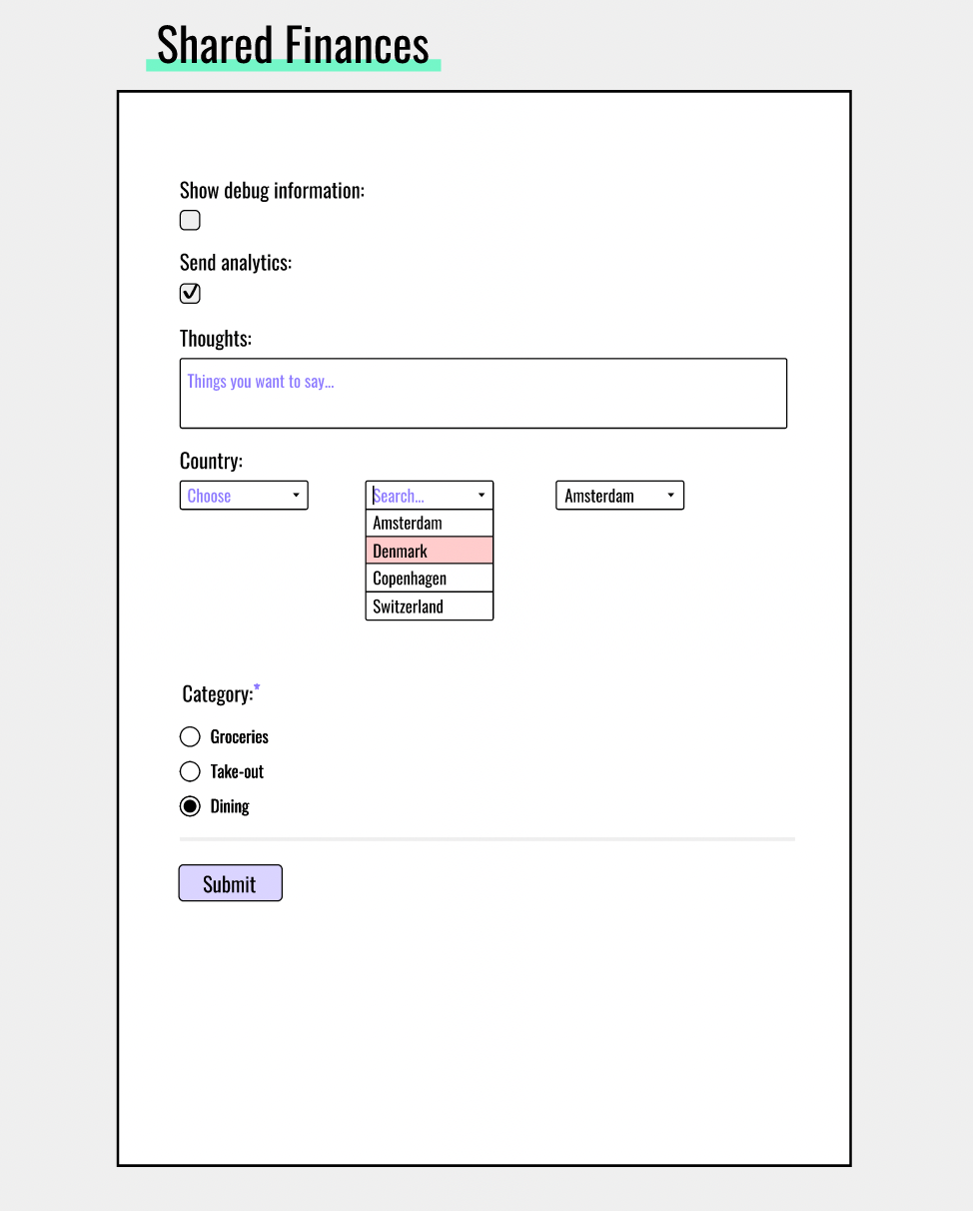Pick Switzerland in the country list
973x1211 pixels.
[429, 605]
